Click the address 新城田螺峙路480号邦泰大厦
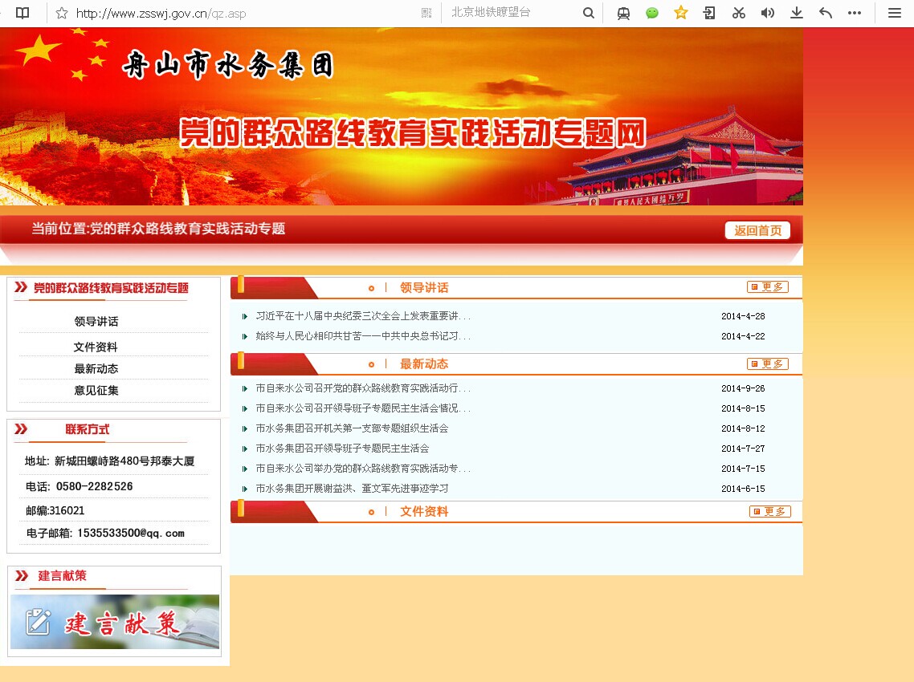The height and width of the screenshot is (682, 914). (x=124, y=461)
